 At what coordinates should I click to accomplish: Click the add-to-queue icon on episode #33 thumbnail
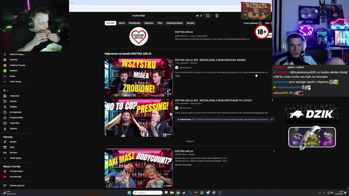tap(170, 66)
